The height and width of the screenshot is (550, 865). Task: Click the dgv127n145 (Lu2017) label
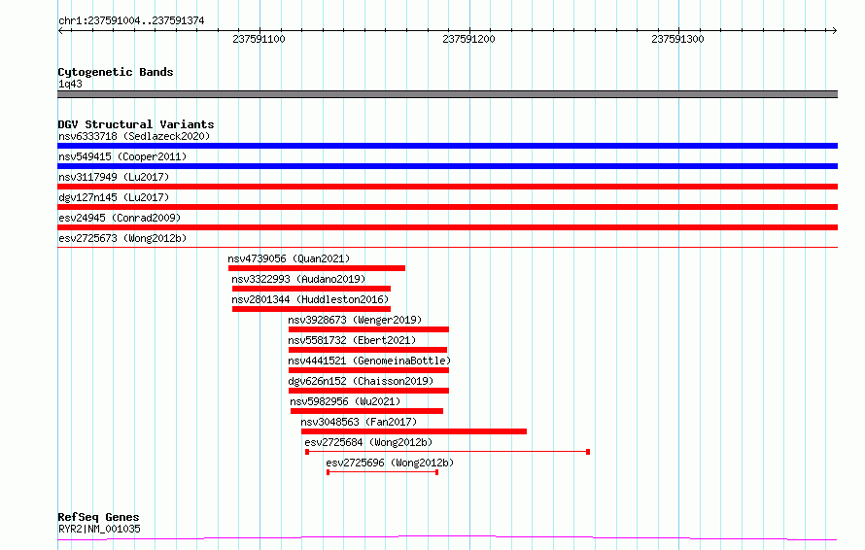[x=114, y=197]
